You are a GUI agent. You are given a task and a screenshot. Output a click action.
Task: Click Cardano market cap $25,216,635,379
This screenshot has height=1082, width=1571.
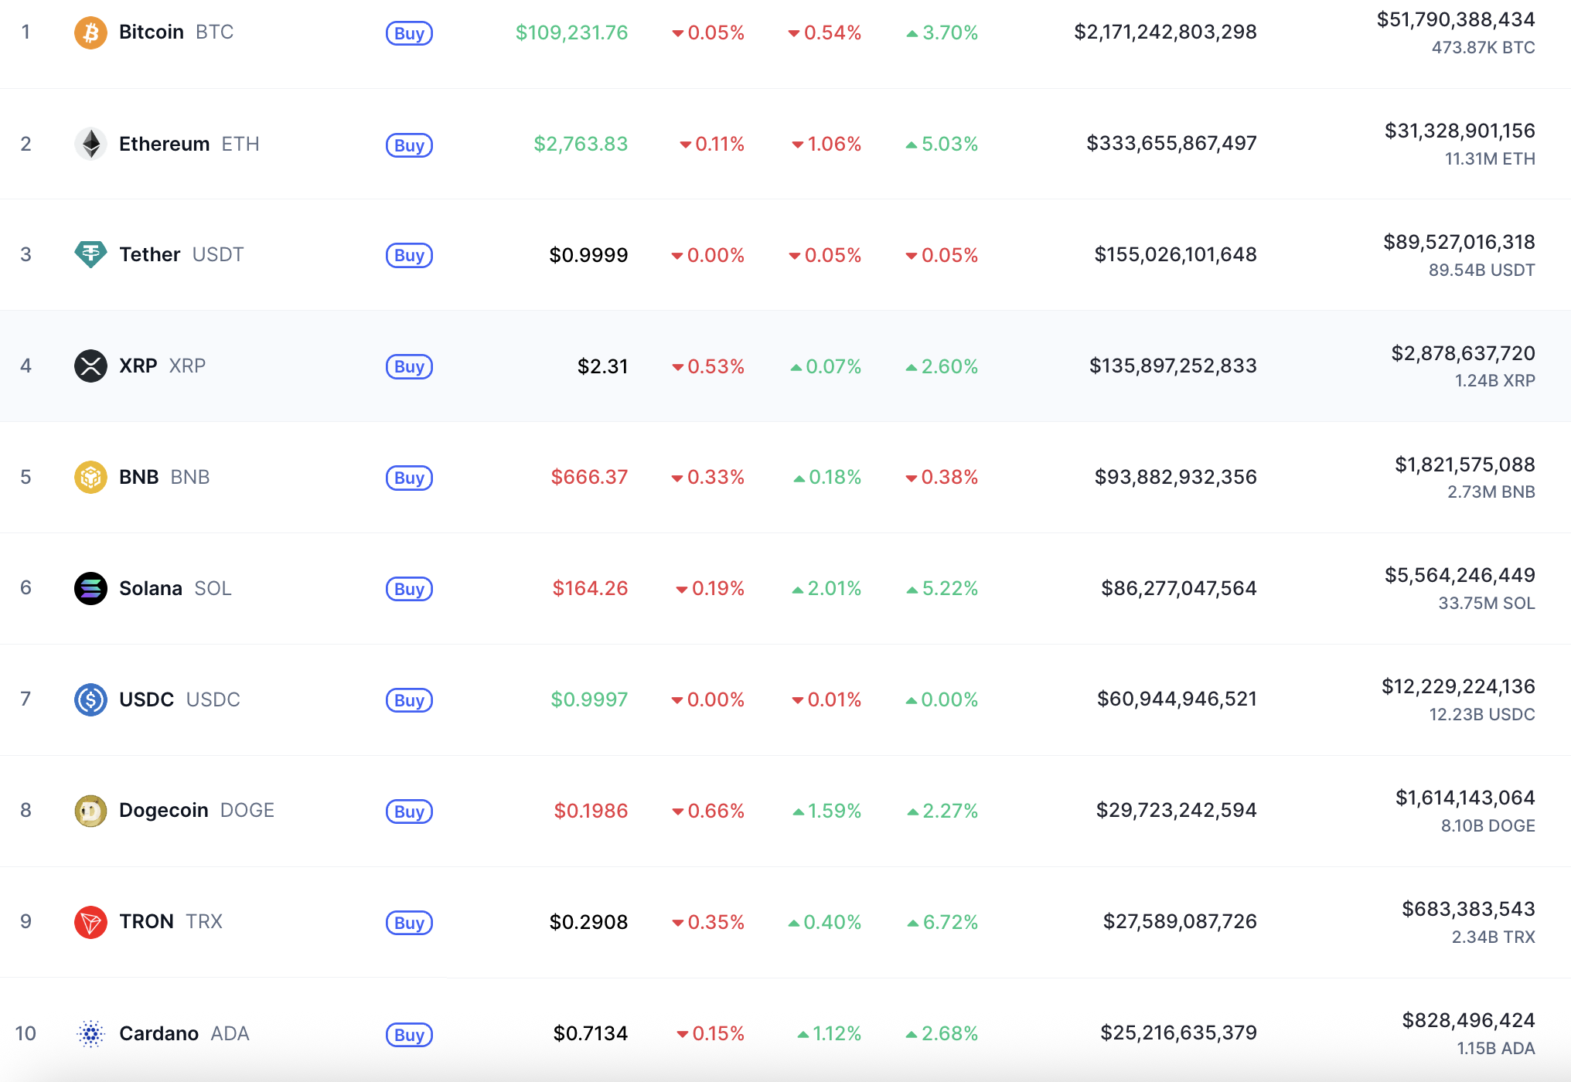click(x=1178, y=1033)
